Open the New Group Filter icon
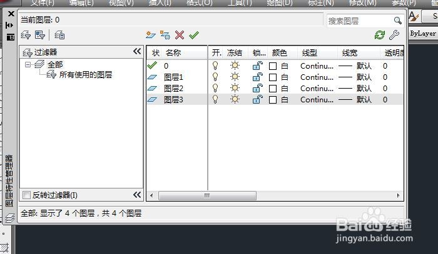 tap(40, 35)
